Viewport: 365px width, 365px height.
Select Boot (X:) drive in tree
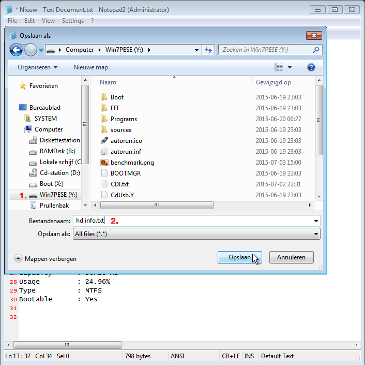(x=46, y=184)
